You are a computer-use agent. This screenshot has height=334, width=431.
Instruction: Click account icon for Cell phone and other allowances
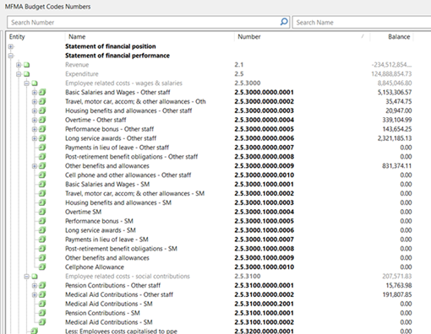click(x=42, y=175)
